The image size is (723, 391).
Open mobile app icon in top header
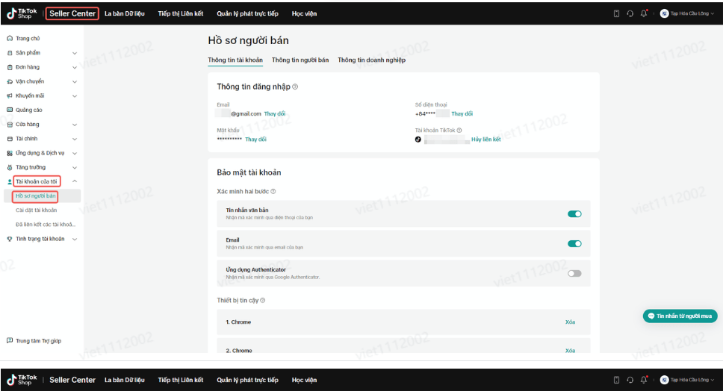click(x=616, y=13)
